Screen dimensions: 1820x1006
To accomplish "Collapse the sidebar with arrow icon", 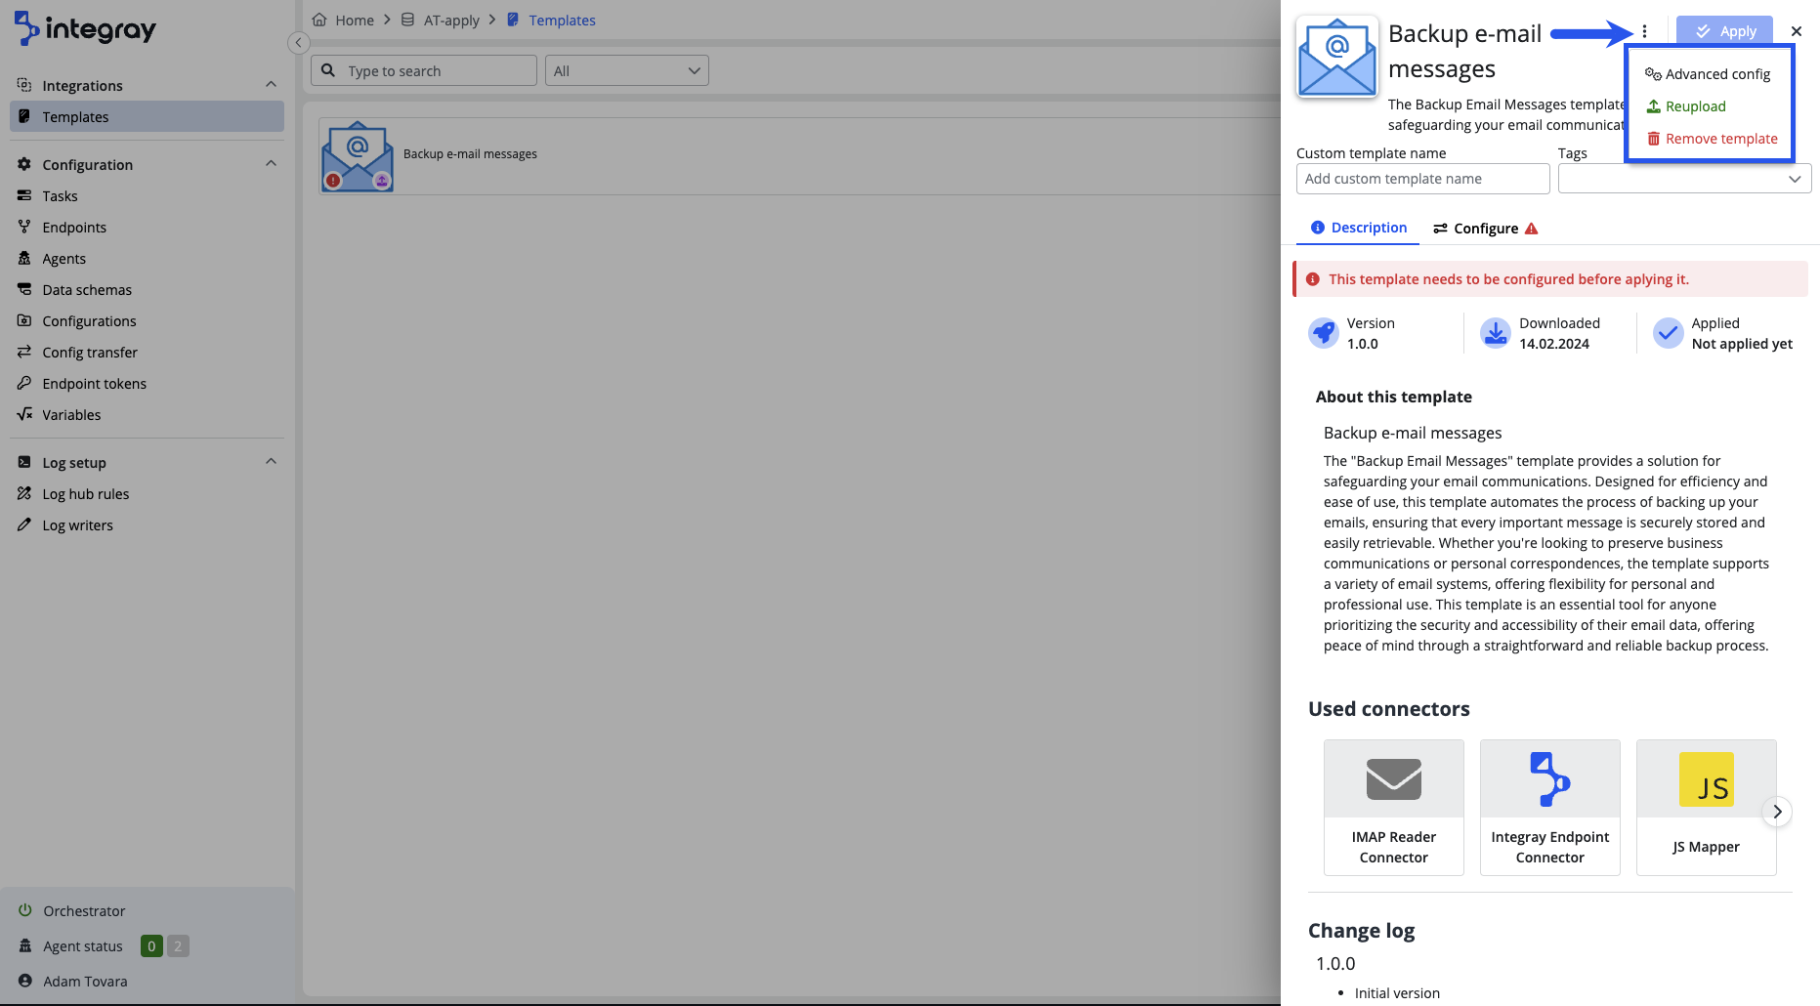I will point(299,43).
